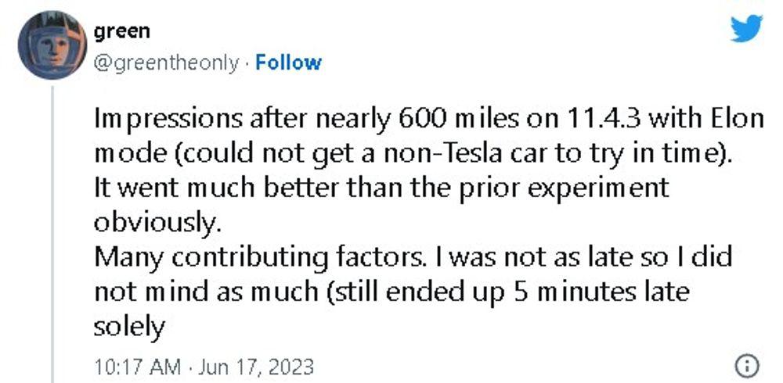Open the @greentheonly handle link

(x=165, y=63)
